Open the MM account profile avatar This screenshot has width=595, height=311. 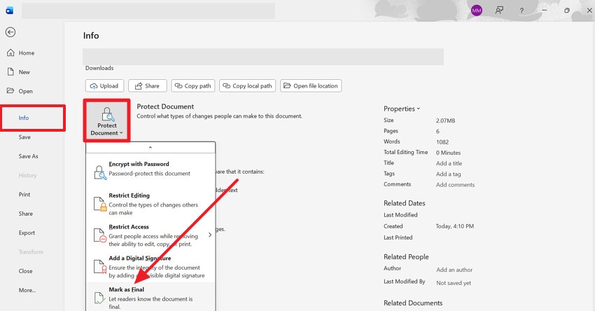[477, 11]
